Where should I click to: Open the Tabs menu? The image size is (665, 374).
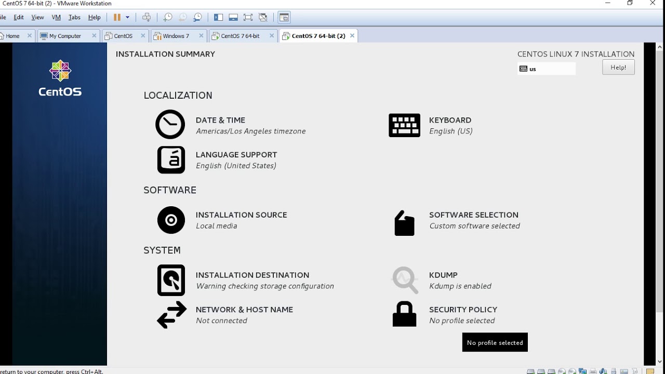[x=75, y=17]
